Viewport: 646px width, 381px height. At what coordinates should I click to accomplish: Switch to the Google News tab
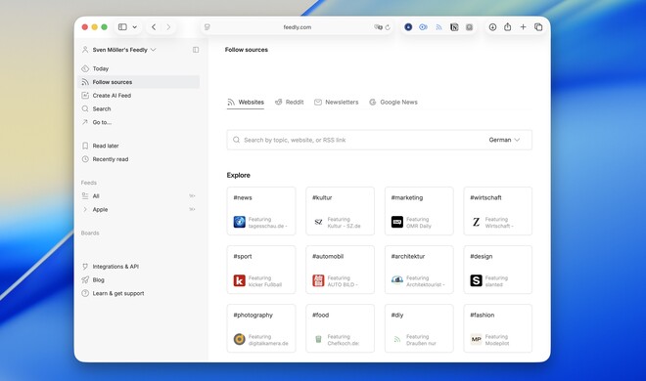click(x=393, y=103)
